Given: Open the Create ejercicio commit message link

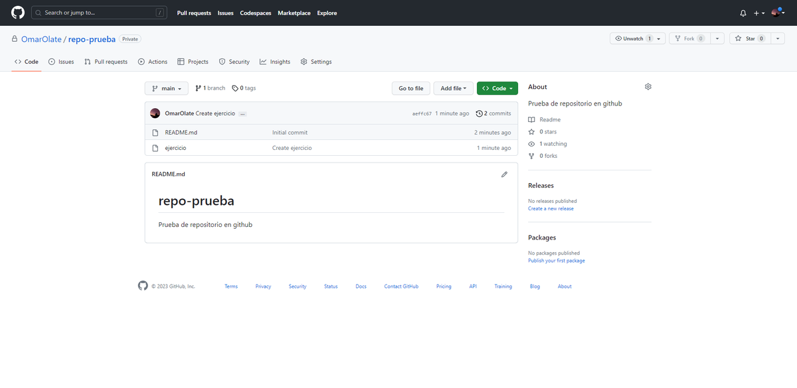Looking at the screenshot, I should click(215, 113).
